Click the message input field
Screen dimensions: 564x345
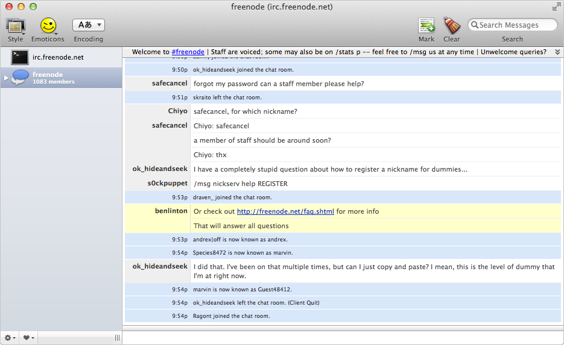(x=343, y=338)
